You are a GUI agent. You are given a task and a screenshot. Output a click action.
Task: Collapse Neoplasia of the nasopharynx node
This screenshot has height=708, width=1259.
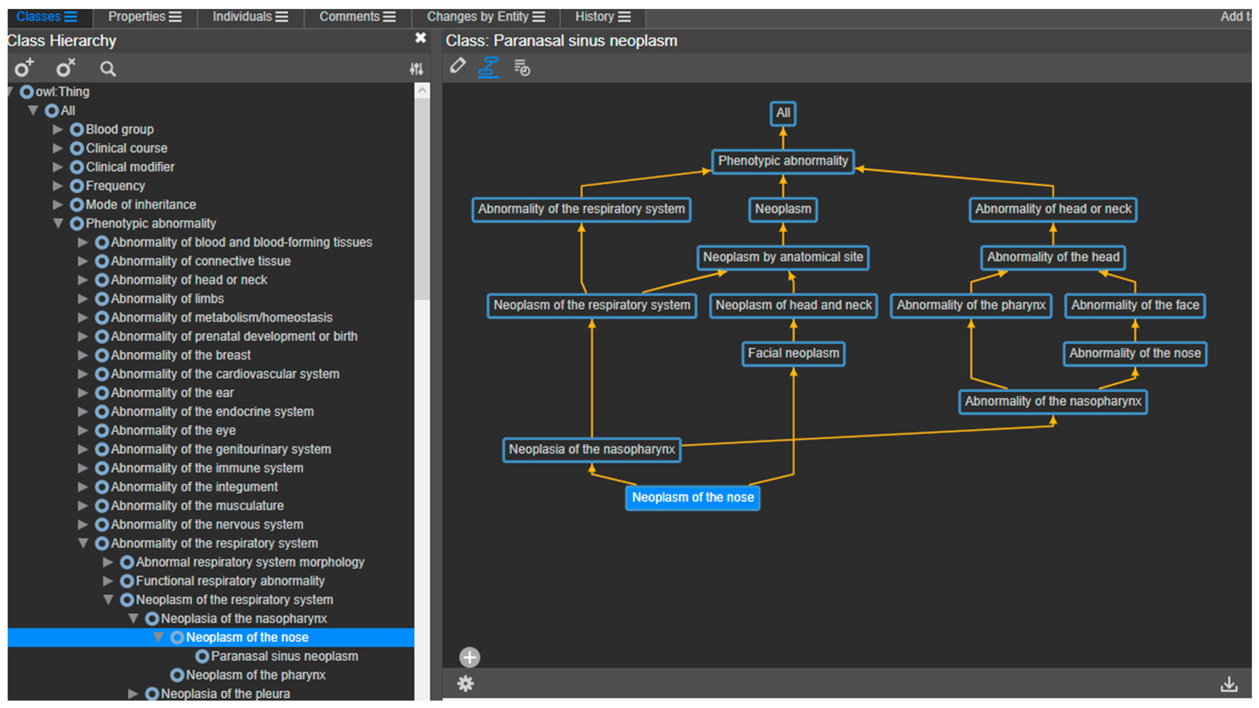133,618
